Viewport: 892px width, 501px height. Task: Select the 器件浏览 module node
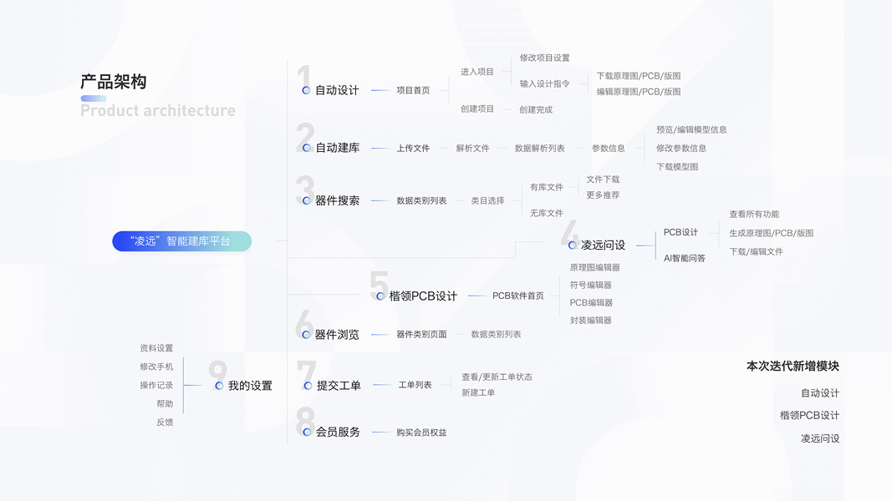tap(337, 335)
